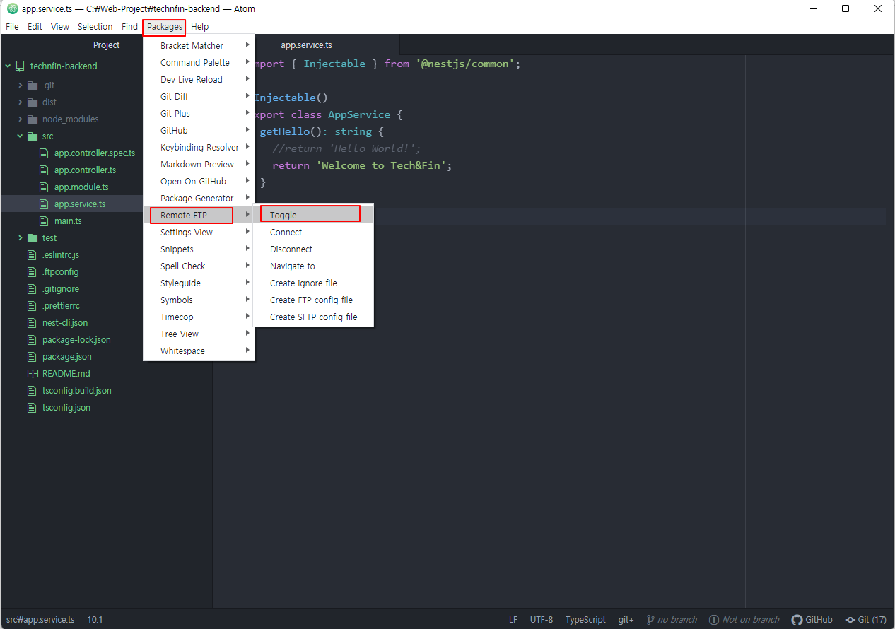Image resolution: width=895 pixels, height=629 pixels.
Task: Open app.module.ts in the tree
Action: click(81, 187)
